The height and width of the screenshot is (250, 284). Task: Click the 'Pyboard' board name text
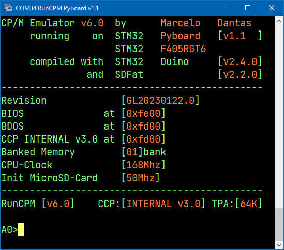[x=181, y=36]
